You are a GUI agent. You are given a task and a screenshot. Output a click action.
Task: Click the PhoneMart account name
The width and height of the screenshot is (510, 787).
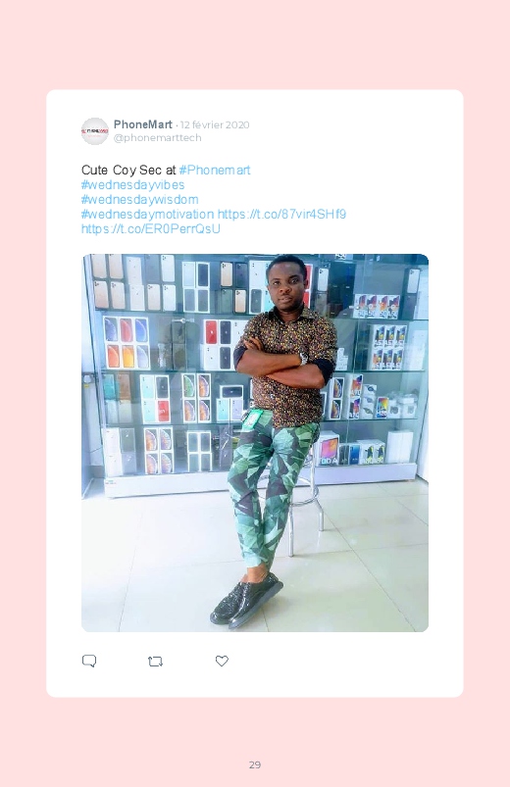click(142, 123)
